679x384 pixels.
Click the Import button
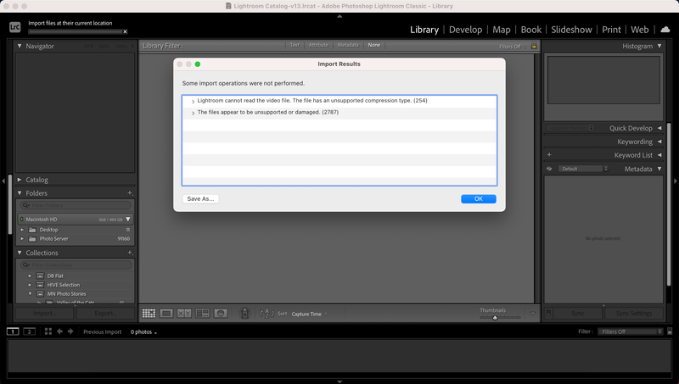pyautogui.click(x=44, y=313)
